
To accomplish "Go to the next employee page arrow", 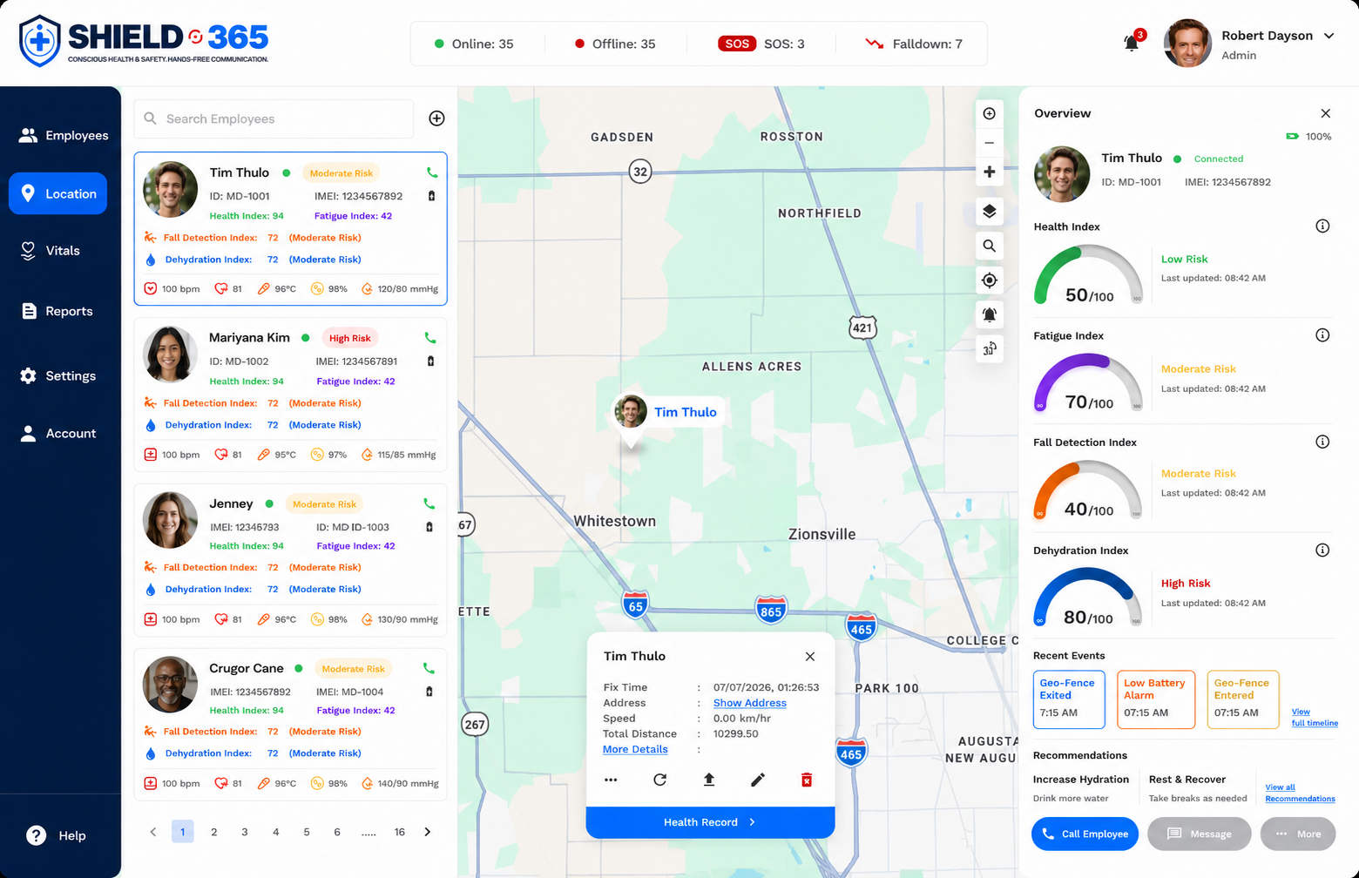I will coord(428,832).
